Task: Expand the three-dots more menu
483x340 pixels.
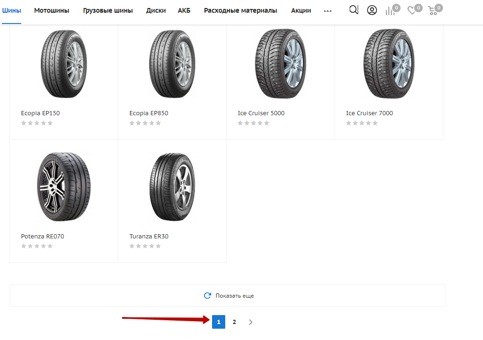Action: (x=328, y=11)
